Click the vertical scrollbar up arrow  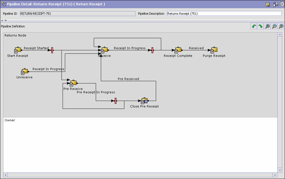[280, 34]
